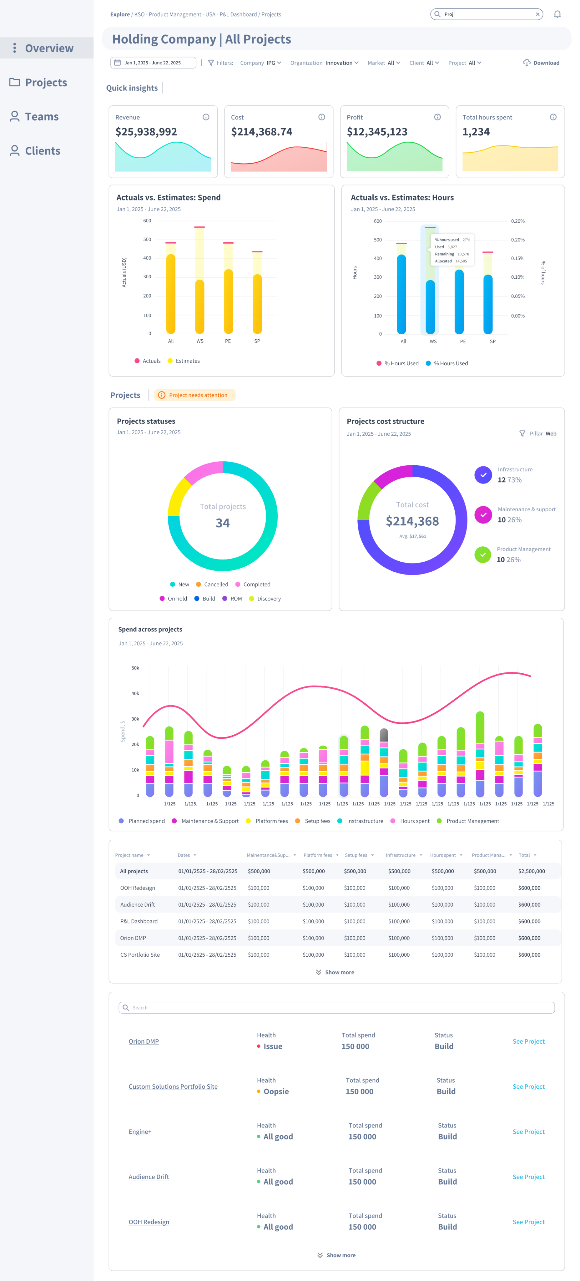Toggle Maintenance & support checkbox
Screen dimensions: 580x1281
coord(482,515)
